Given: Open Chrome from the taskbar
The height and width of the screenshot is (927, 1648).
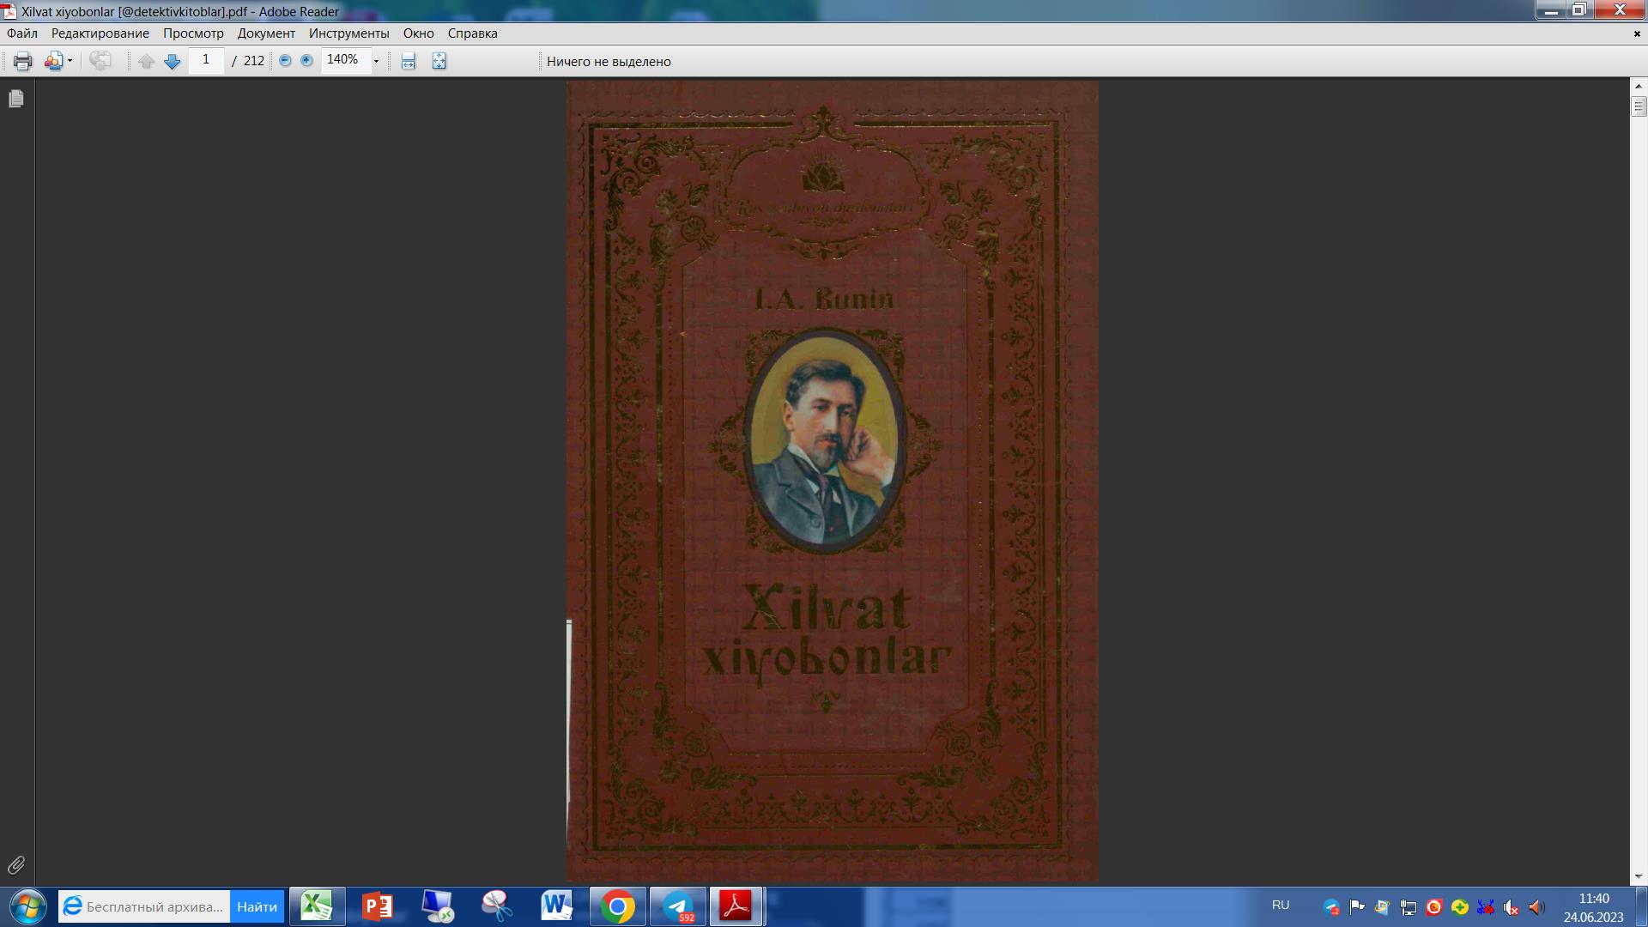Looking at the screenshot, I should (617, 906).
